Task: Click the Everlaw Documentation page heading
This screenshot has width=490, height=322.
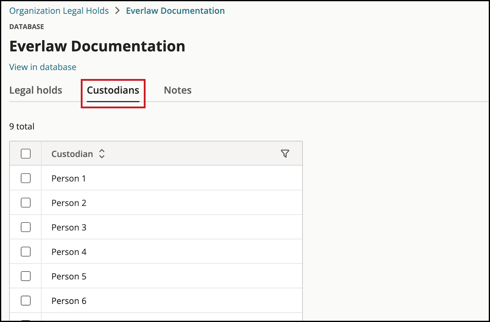Action: point(97,46)
